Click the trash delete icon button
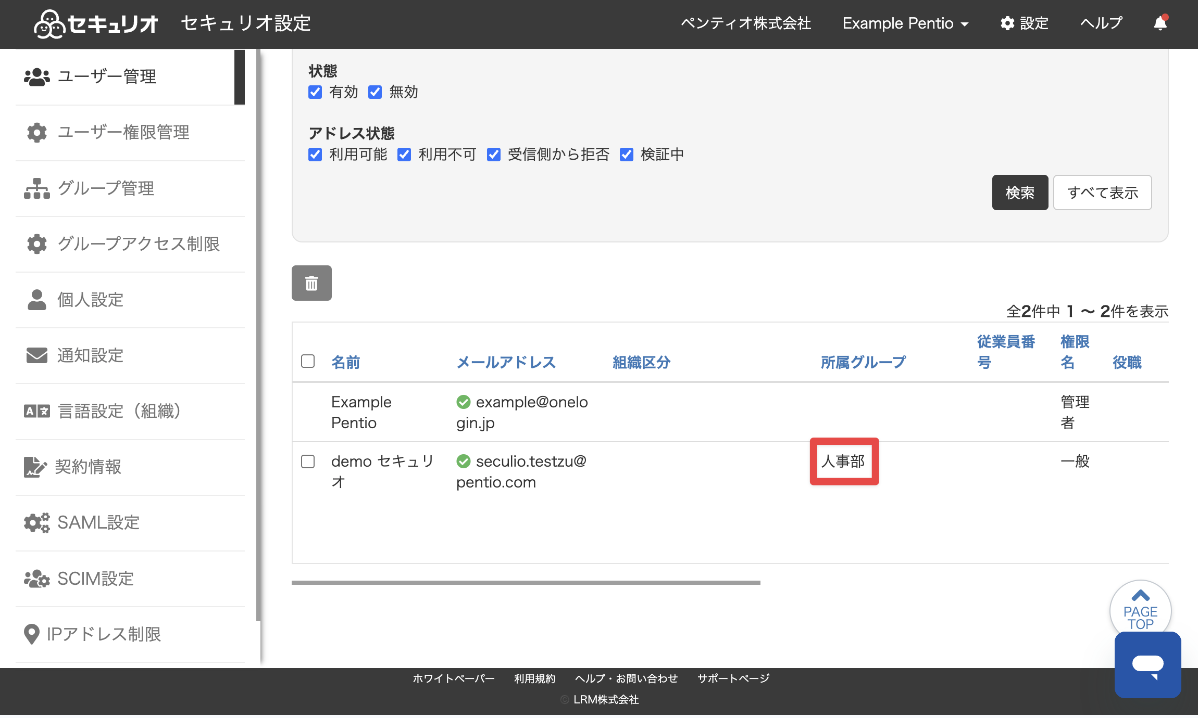1198x718 pixels. pos(311,283)
